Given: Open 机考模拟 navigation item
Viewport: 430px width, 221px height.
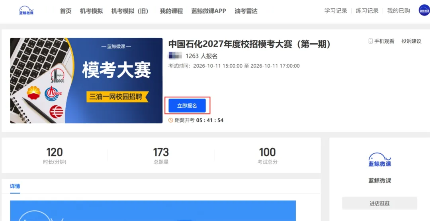Looking at the screenshot, I should coord(91,11).
